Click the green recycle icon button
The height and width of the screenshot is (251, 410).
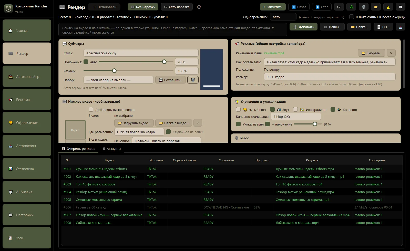point(351,7)
